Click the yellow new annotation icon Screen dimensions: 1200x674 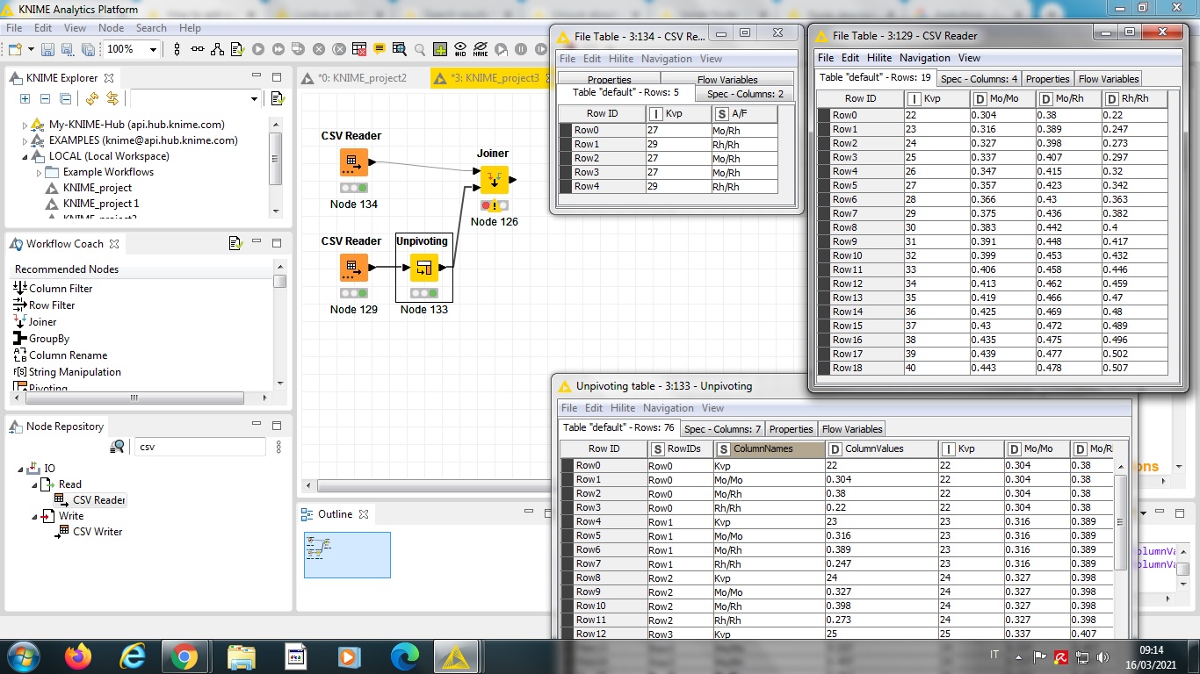(380, 50)
